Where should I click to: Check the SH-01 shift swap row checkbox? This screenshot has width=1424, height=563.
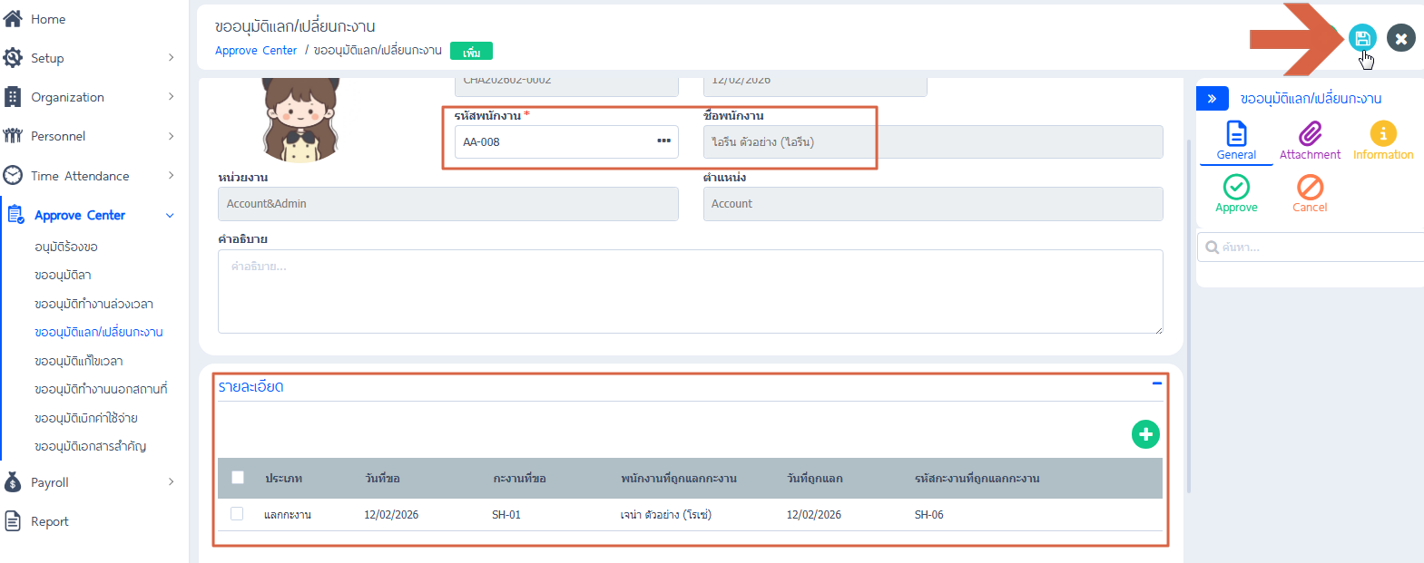[237, 514]
